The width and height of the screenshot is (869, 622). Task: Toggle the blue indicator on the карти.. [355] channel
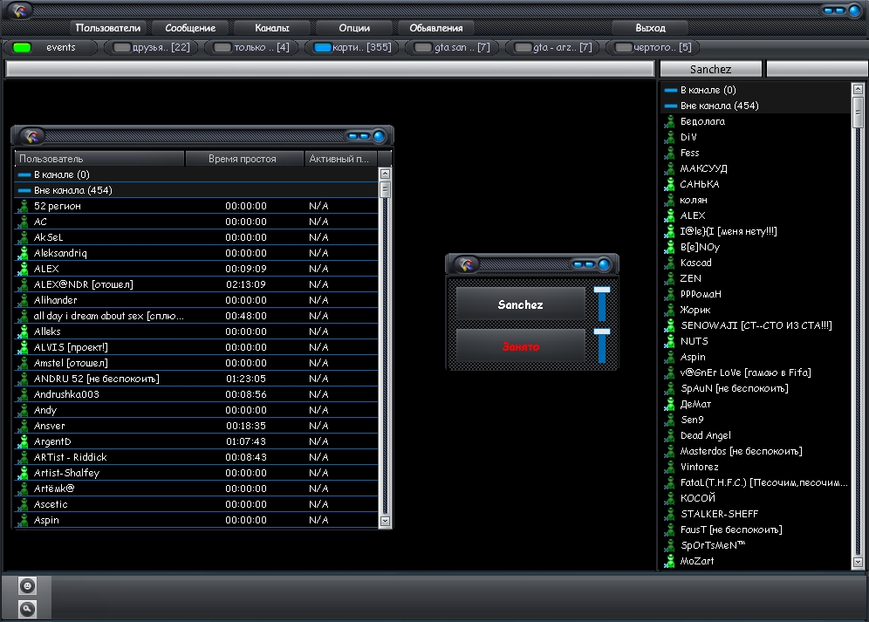(323, 48)
